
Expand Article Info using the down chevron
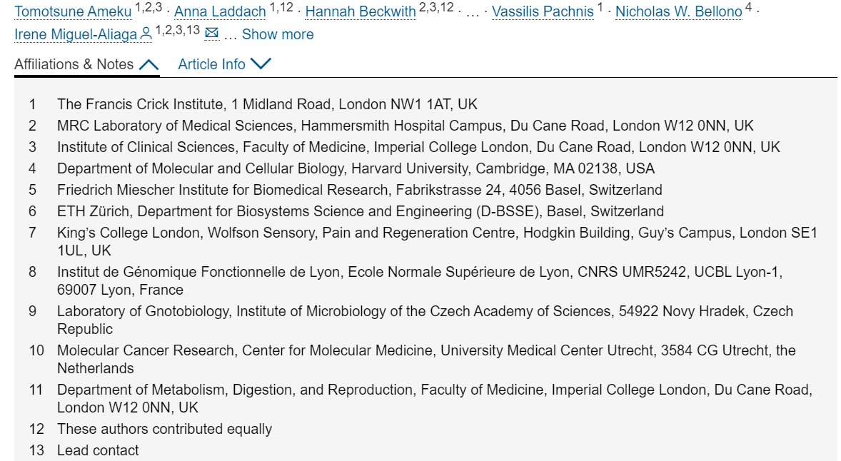tap(261, 64)
